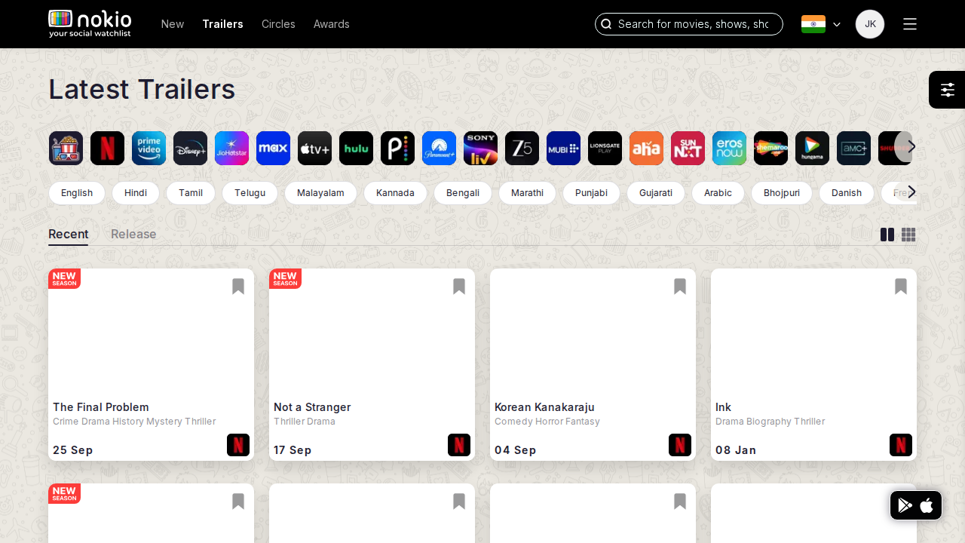
Task: Select the Gujarati language chip
Action: [656, 193]
